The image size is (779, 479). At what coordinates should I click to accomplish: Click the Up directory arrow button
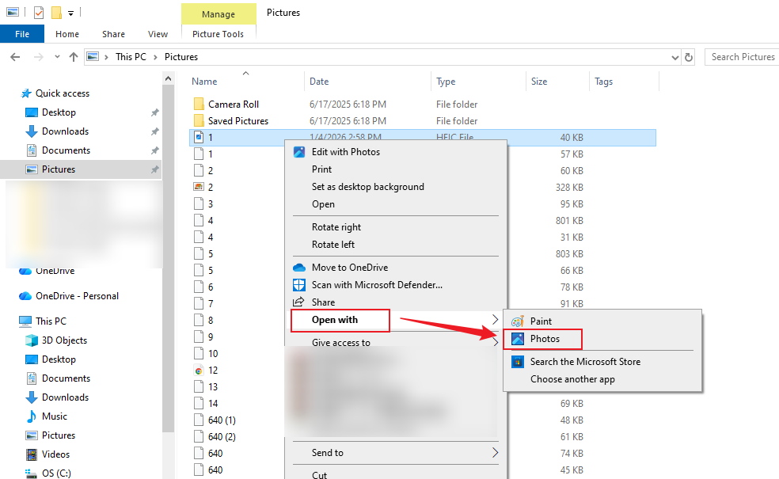[74, 57]
